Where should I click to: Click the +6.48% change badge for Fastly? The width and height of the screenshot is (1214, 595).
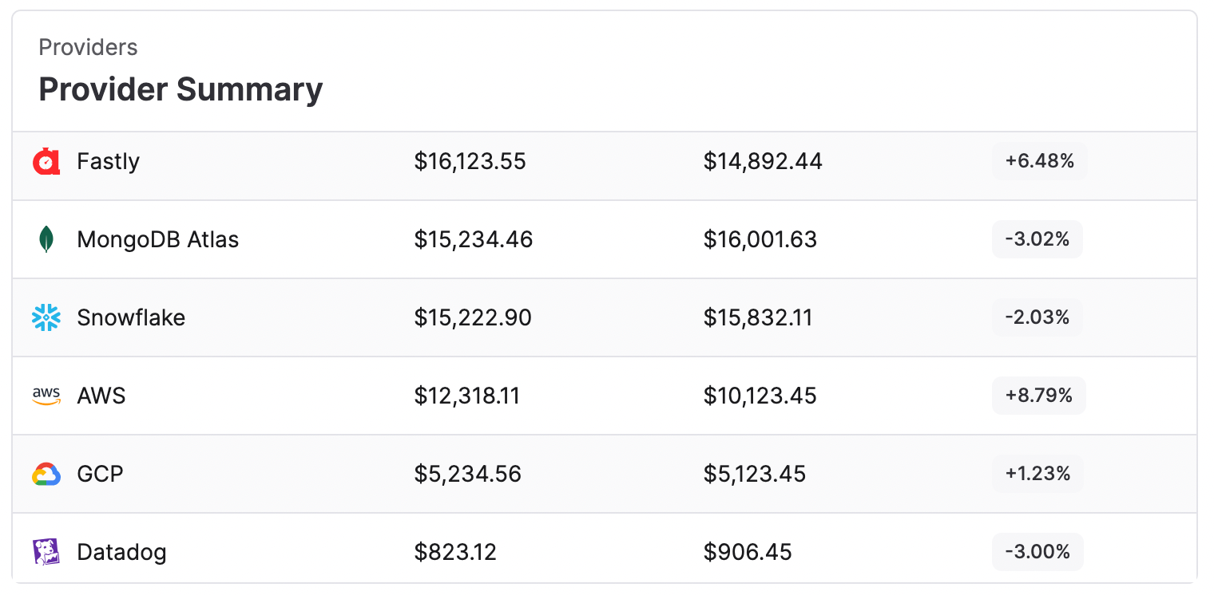1038,161
